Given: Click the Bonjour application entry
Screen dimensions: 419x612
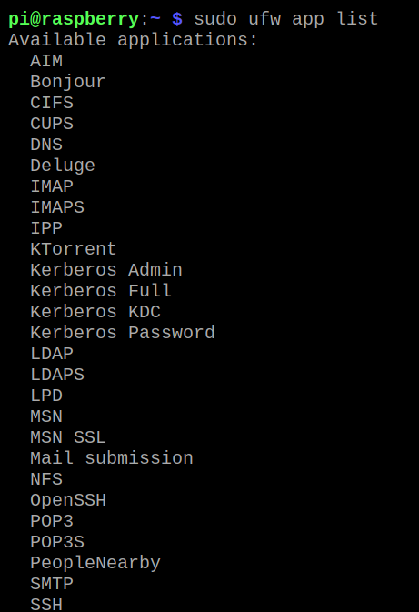Looking at the screenshot, I should [68, 82].
